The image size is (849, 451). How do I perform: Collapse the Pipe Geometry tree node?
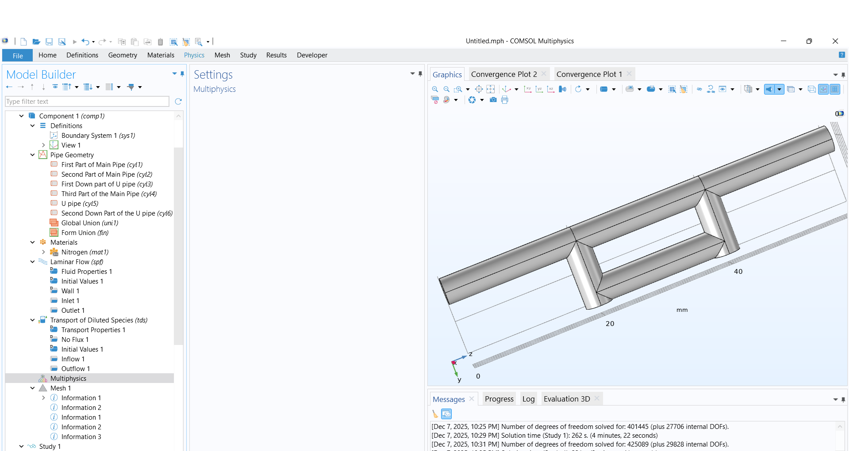click(32, 155)
